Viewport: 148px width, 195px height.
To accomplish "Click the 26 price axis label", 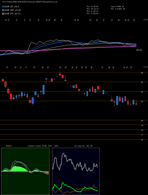I will [x=142, y=92].
